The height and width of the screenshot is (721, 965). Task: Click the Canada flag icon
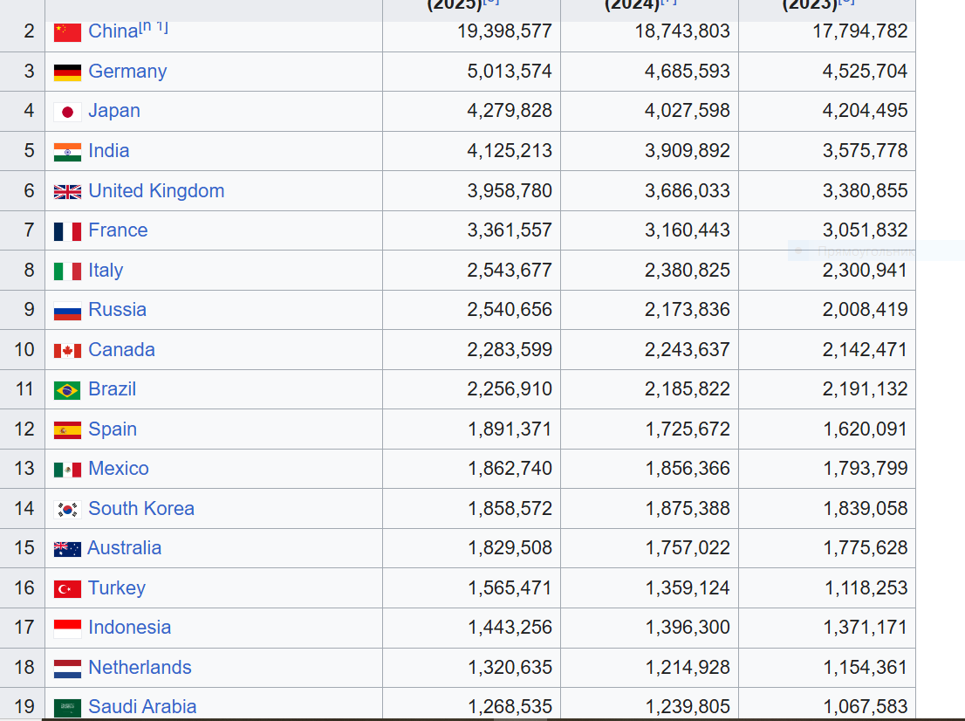coord(67,351)
